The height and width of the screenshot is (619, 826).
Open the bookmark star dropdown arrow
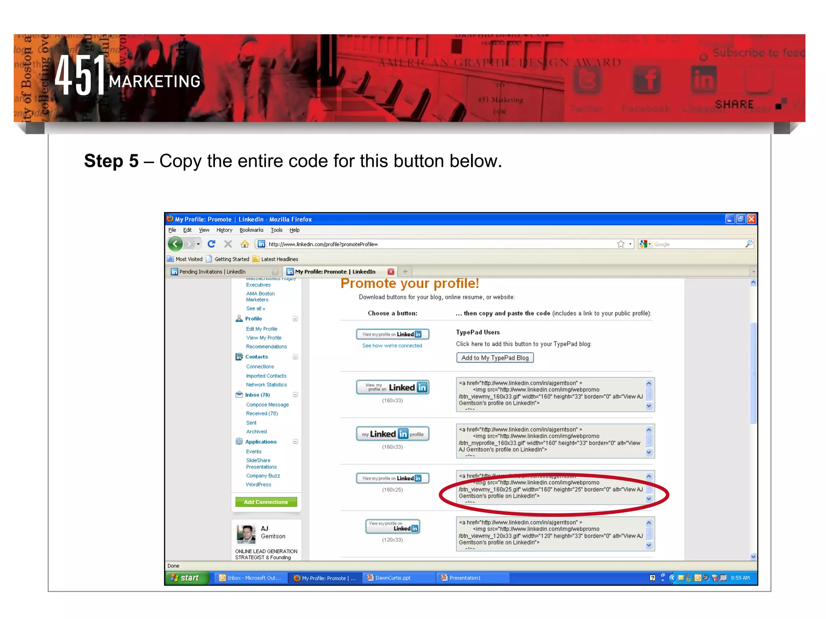(630, 244)
